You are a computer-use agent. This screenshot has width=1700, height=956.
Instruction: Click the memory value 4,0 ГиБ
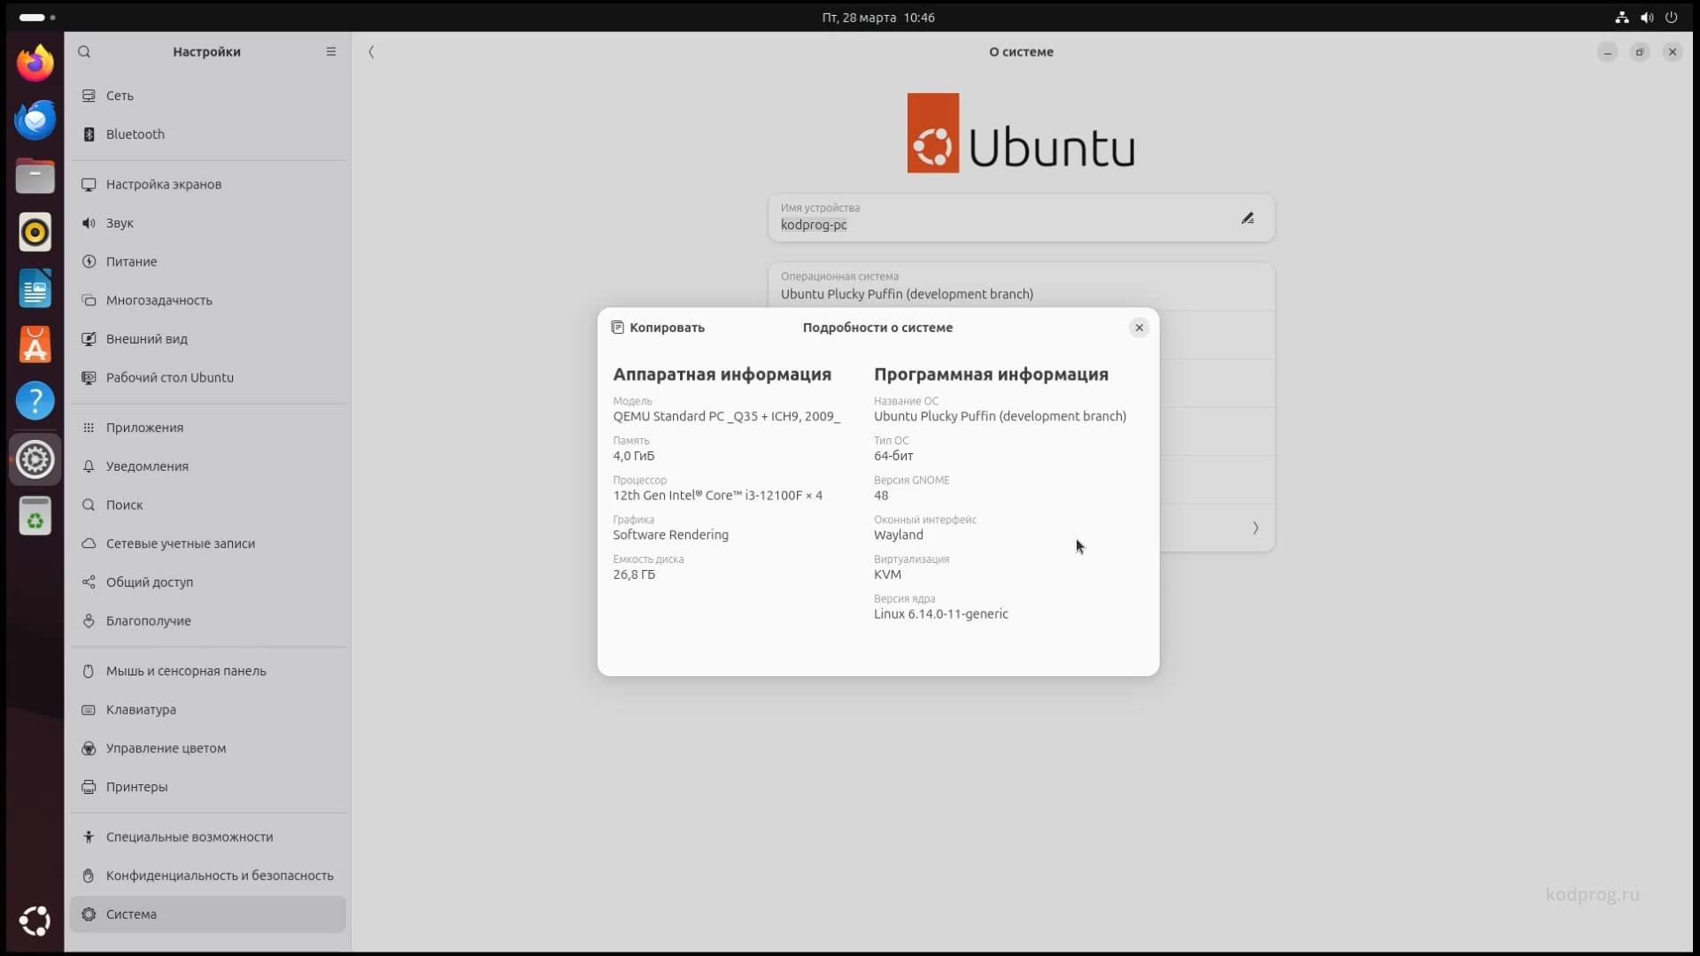click(x=634, y=456)
